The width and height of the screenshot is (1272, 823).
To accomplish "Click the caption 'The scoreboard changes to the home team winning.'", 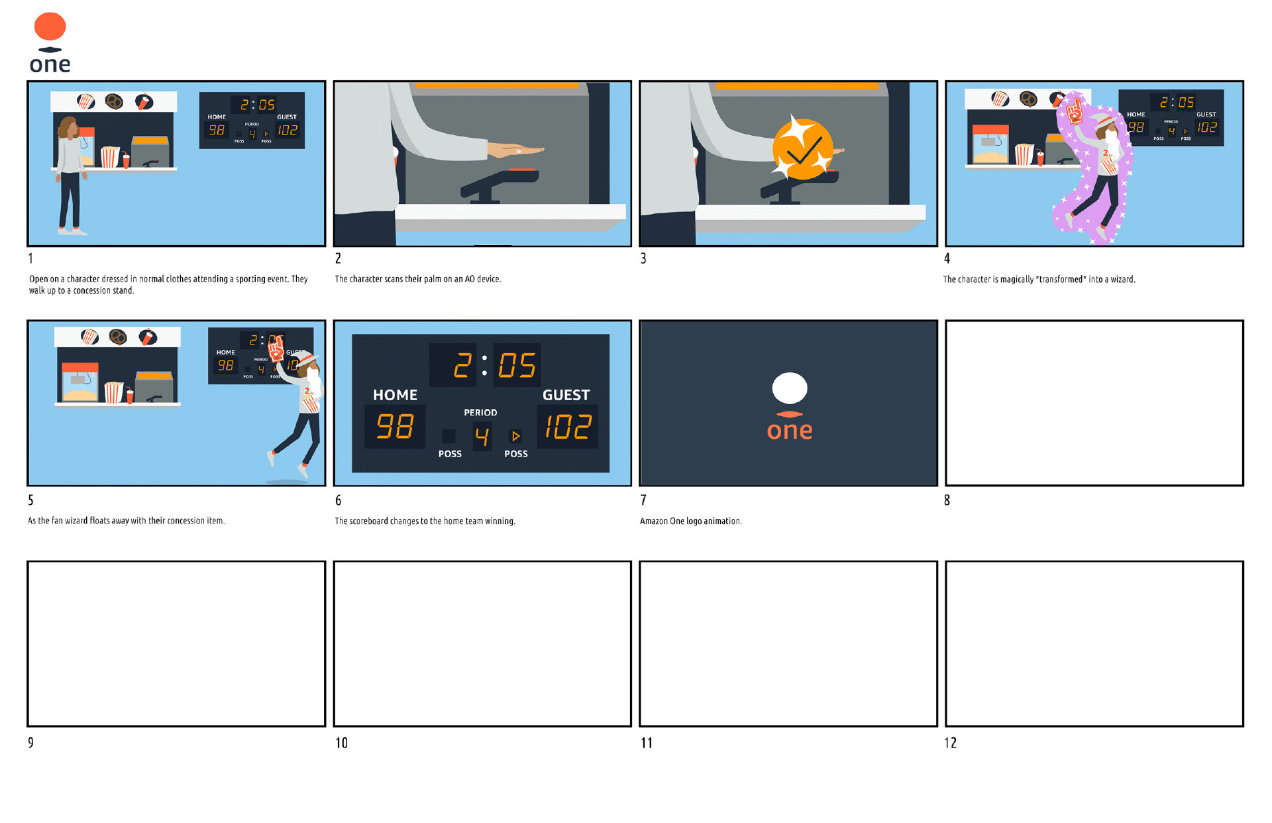I will click(425, 521).
